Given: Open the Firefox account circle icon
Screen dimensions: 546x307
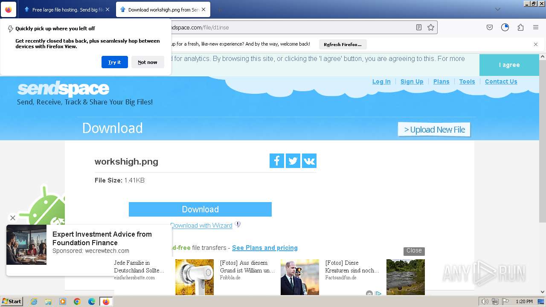Looking at the screenshot, I should [505, 27].
